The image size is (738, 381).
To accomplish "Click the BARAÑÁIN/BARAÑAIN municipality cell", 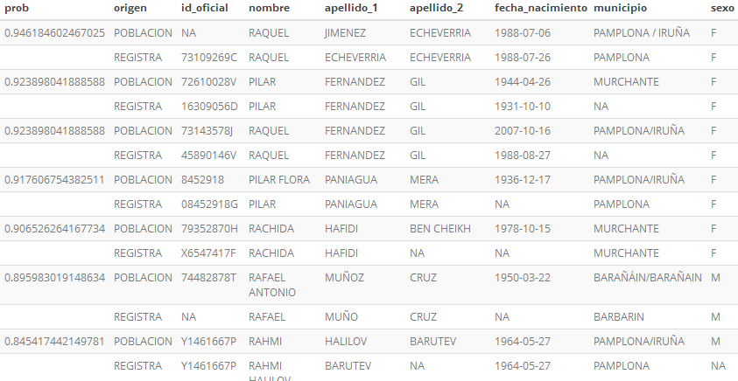I will pos(647,278).
